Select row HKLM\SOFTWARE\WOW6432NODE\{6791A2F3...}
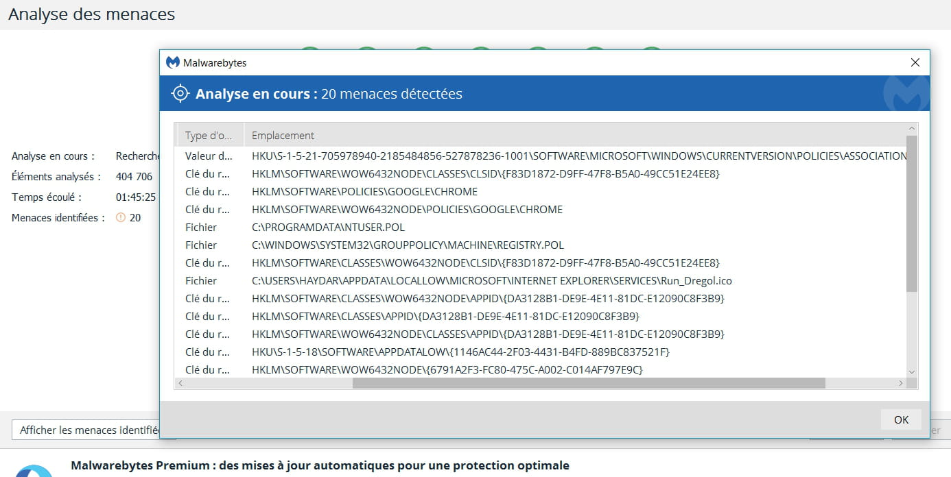This screenshot has width=951, height=477. coord(541,369)
